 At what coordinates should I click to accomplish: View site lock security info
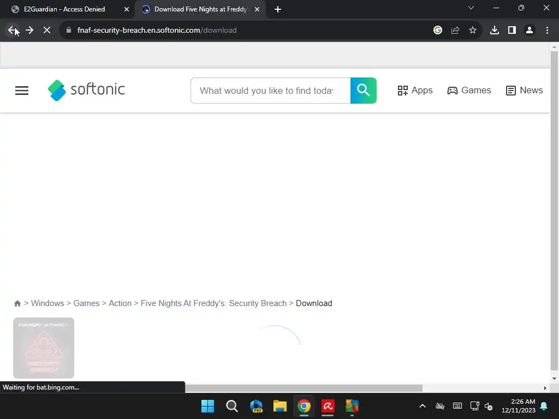[x=69, y=31]
